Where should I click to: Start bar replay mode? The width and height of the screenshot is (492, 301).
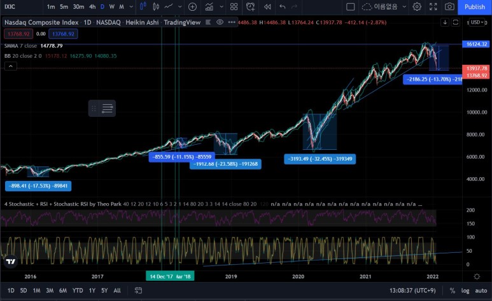(267, 6)
